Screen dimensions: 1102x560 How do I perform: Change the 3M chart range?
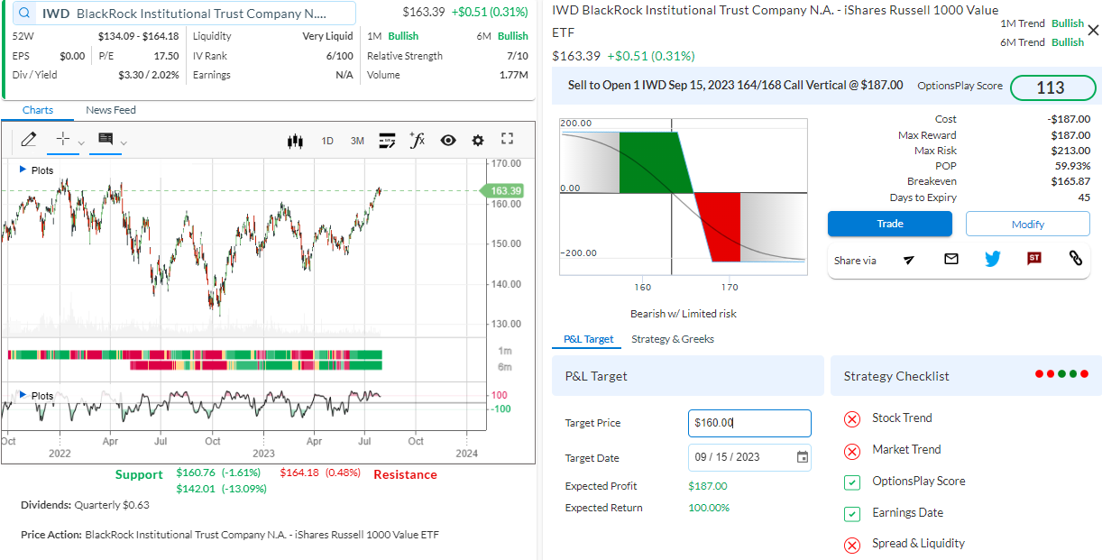click(x=357, y=141)
